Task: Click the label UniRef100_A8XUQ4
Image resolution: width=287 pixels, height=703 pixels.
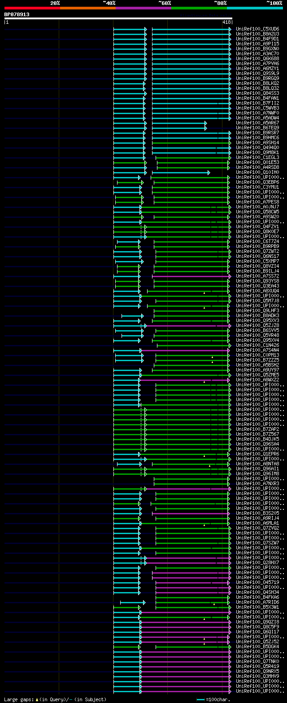Action: tap(257, 291)
